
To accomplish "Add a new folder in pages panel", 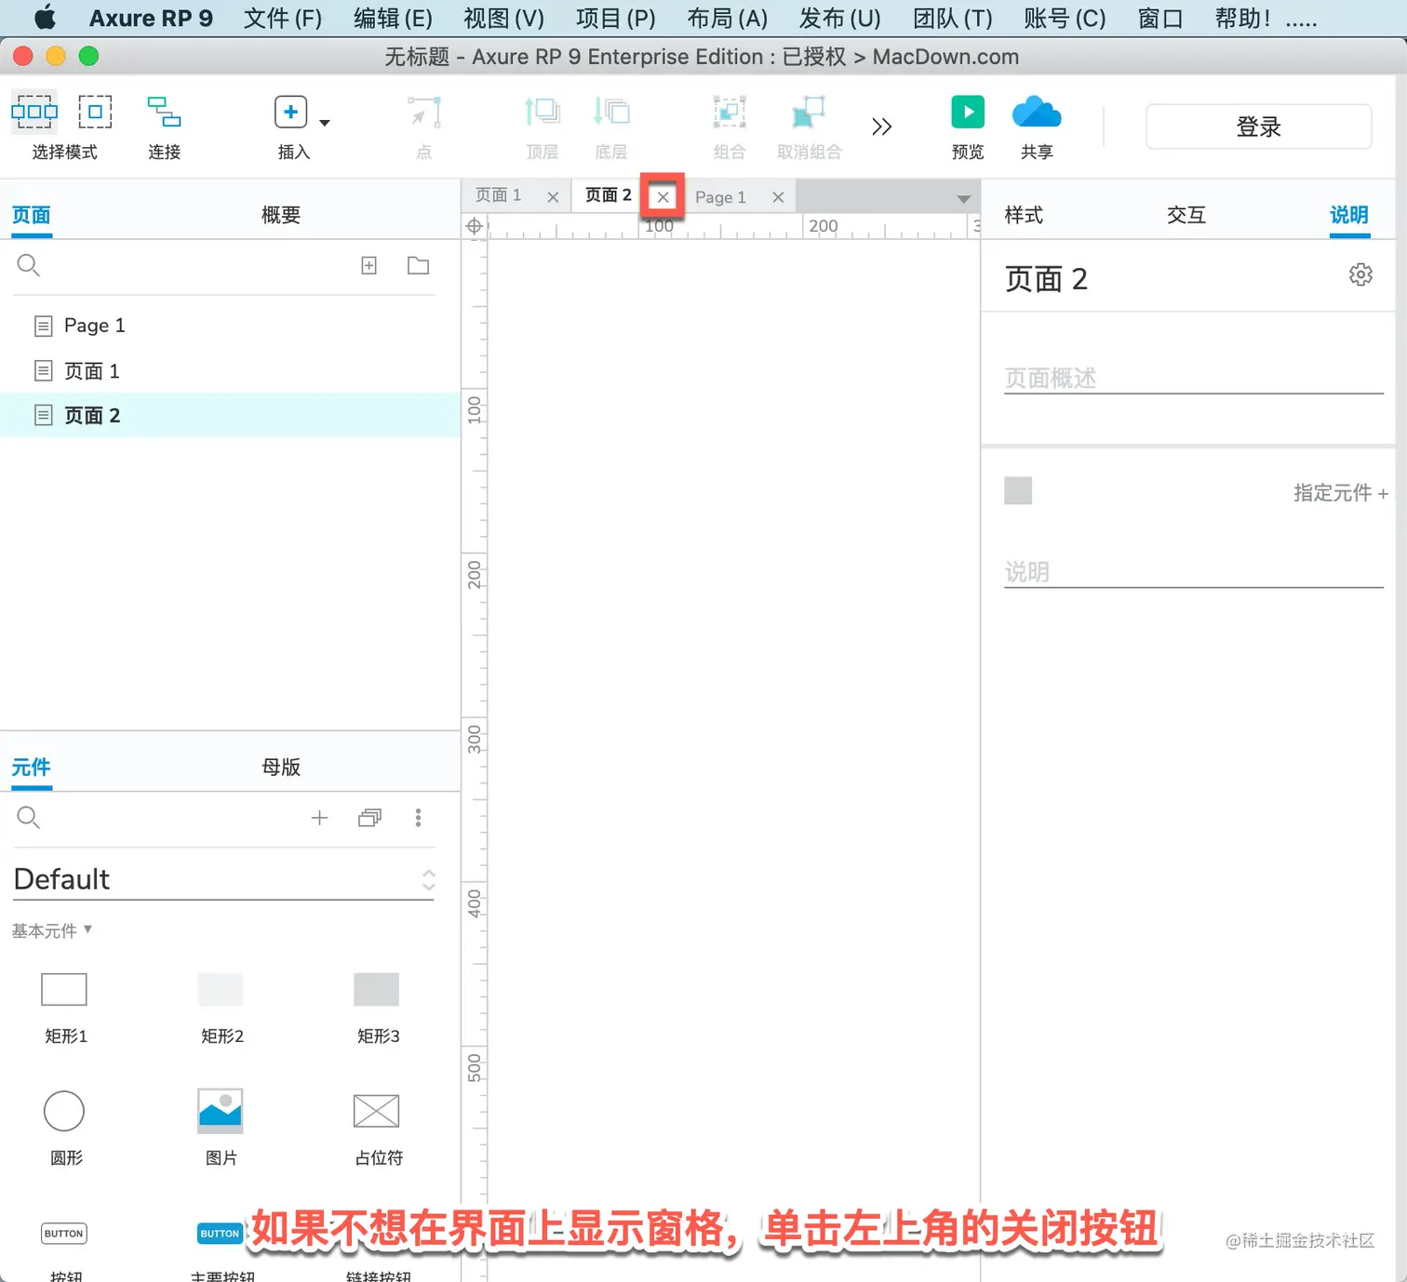I will (419, 266).
